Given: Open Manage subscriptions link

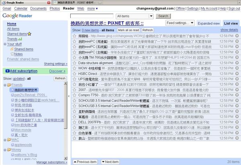Looking at the screenshot, I should click(x=52, y=162).
